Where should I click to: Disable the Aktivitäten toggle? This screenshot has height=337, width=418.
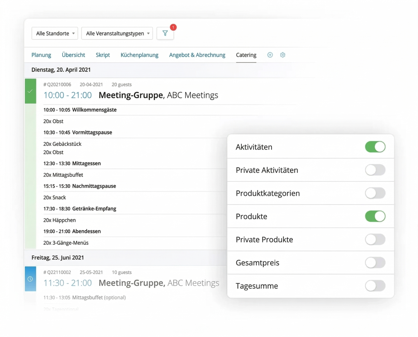coord(375,147)
